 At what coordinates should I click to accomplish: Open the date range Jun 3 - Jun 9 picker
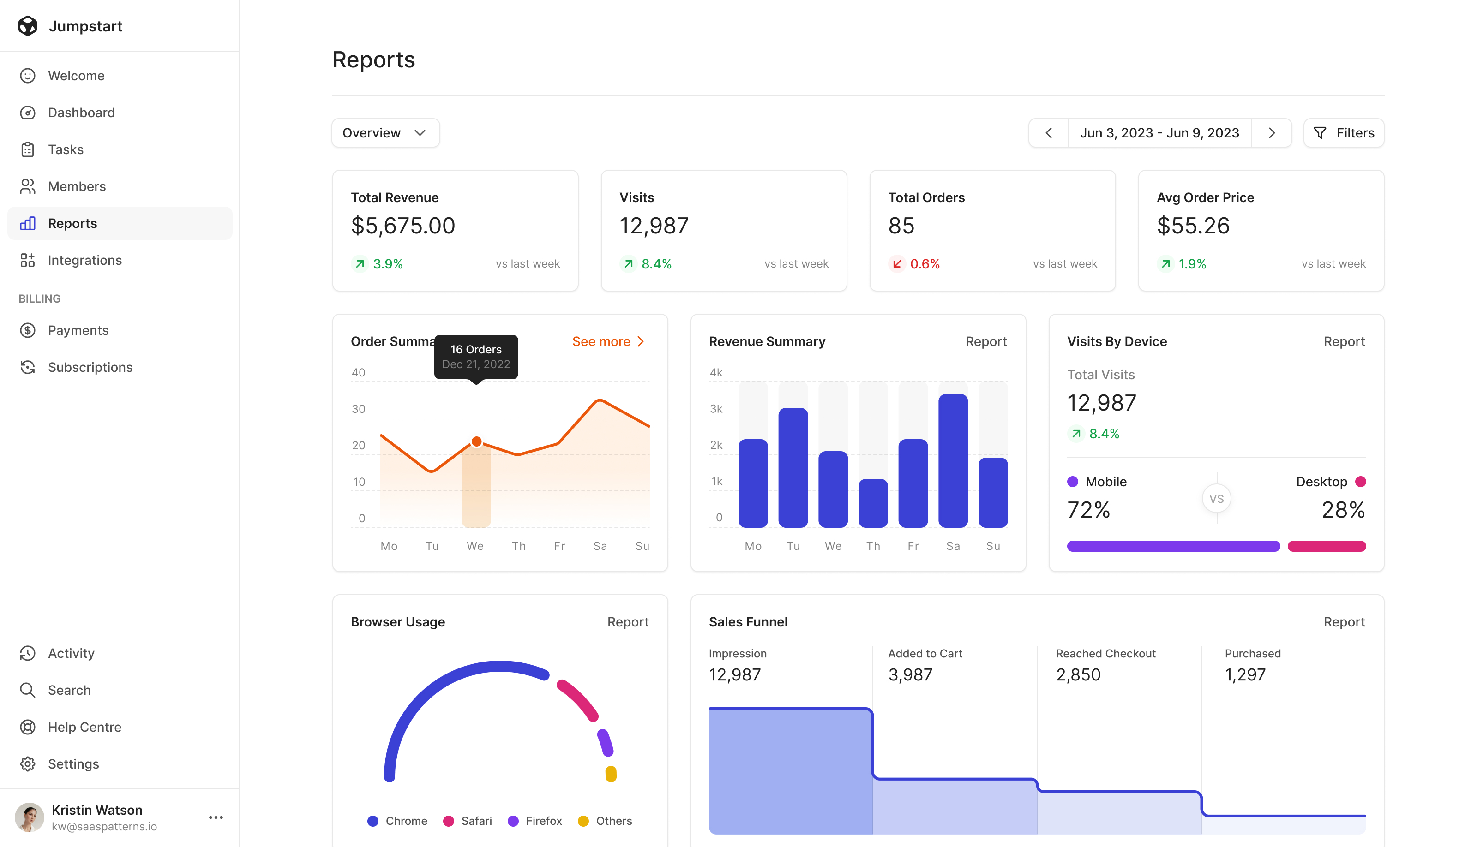[1159, 133]
